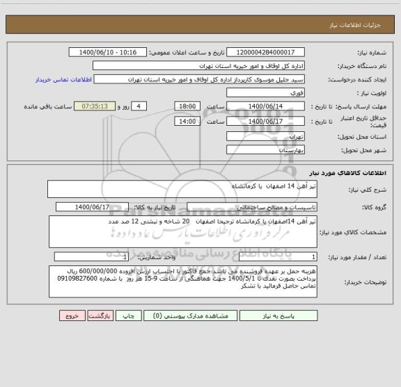Click the نام دستگاه خریدار field
The height and width of the screenshot is (387, 401).
point(198,66)
